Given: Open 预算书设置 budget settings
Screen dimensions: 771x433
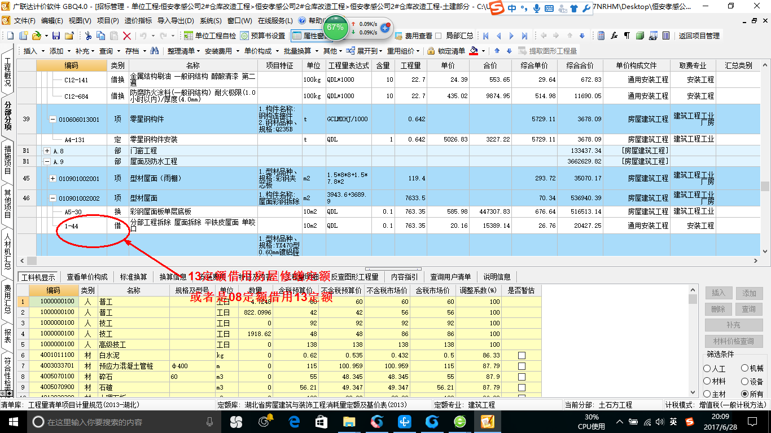Looking at the screenshot, I should (x=263, y=36).
